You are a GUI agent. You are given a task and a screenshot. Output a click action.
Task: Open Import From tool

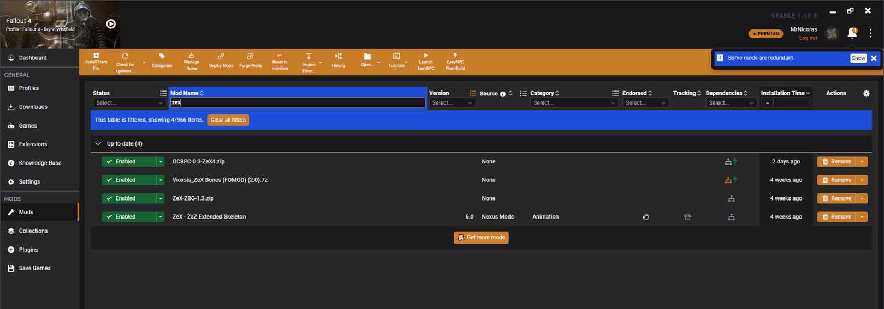tap(308, 63)
